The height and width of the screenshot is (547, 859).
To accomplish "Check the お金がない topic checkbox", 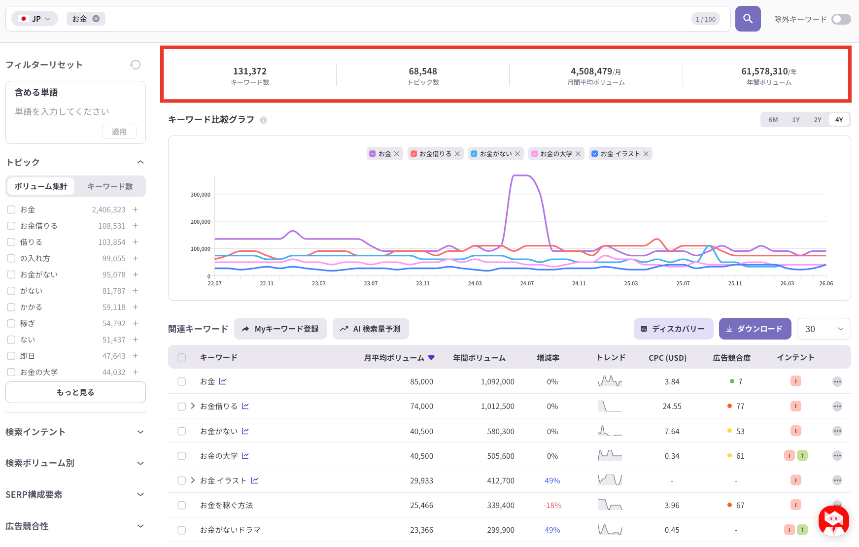I will [11, 274].
